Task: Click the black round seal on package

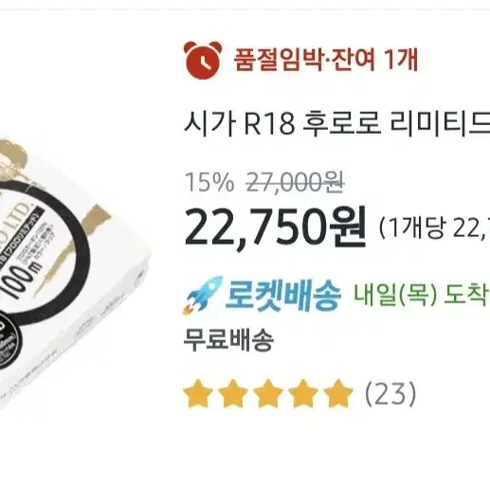Action: 9,345
